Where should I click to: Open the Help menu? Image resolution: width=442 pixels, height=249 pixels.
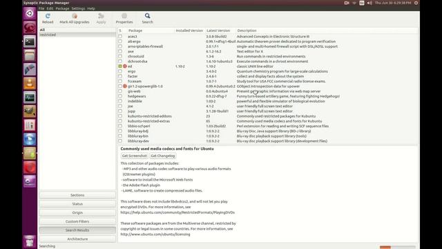point(91,8)
